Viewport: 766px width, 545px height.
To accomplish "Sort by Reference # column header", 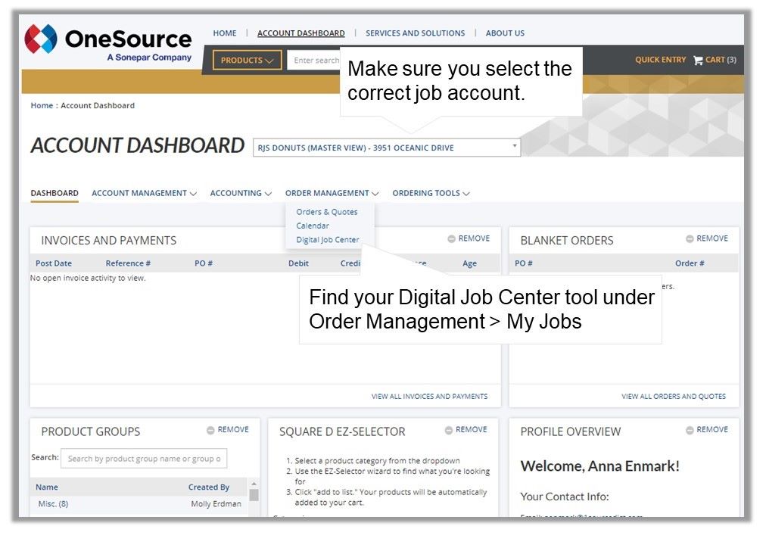I will (x=128, y=263).
